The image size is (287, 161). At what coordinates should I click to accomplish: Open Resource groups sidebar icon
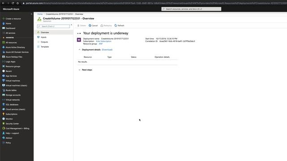(4, 66)
